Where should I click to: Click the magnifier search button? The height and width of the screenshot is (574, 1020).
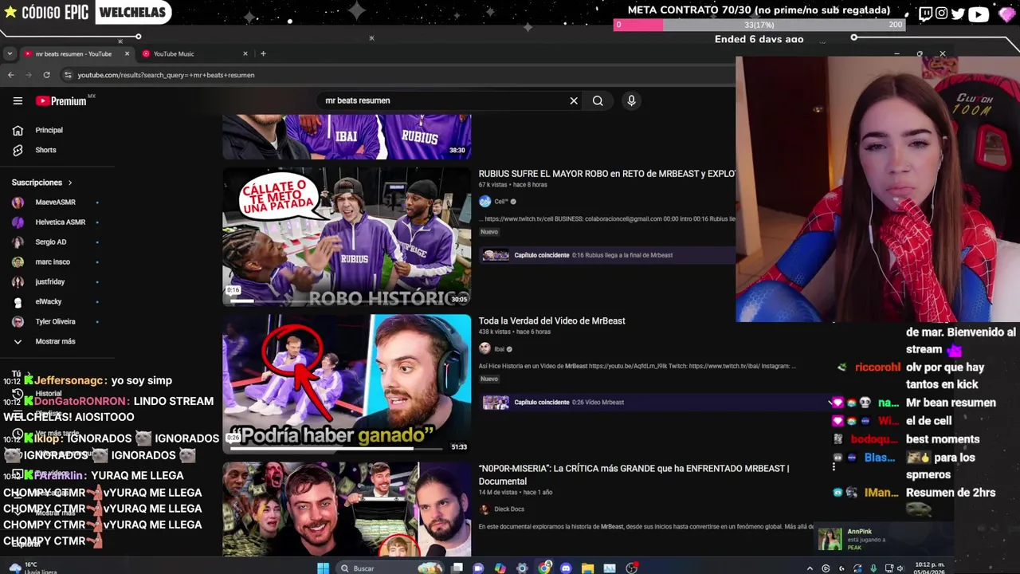598,100
